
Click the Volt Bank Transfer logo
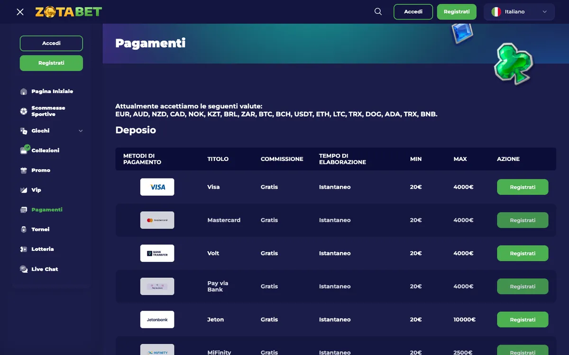click(157, 253)
